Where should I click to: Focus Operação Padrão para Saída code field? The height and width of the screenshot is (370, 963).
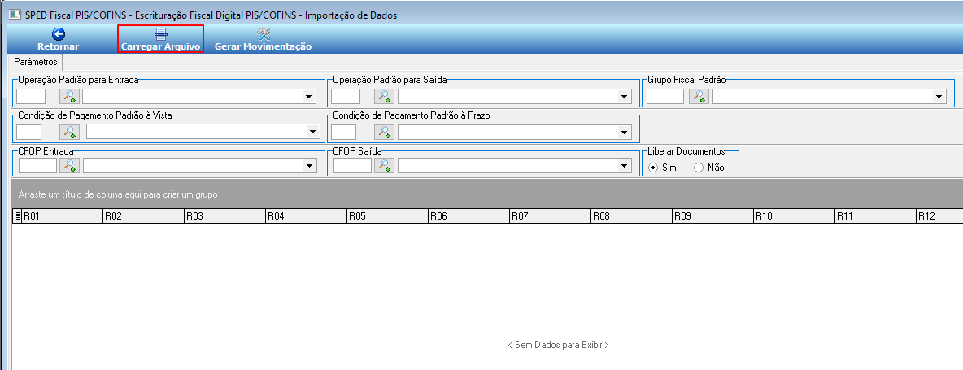coord(345,96)
